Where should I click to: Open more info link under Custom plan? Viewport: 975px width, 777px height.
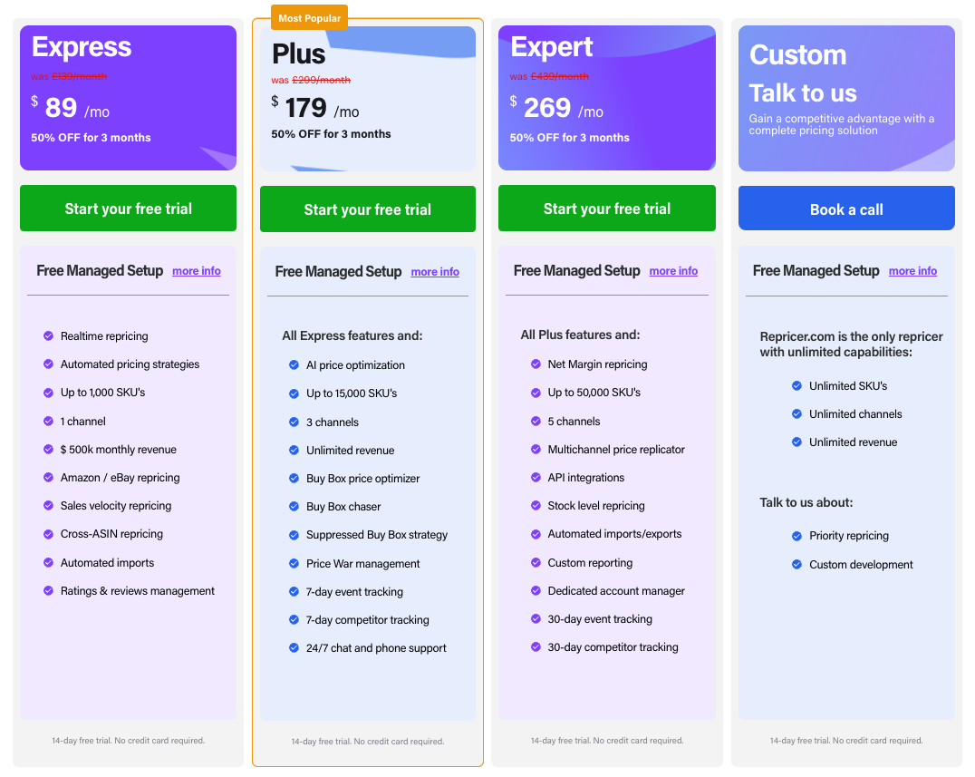coord(912,271)
